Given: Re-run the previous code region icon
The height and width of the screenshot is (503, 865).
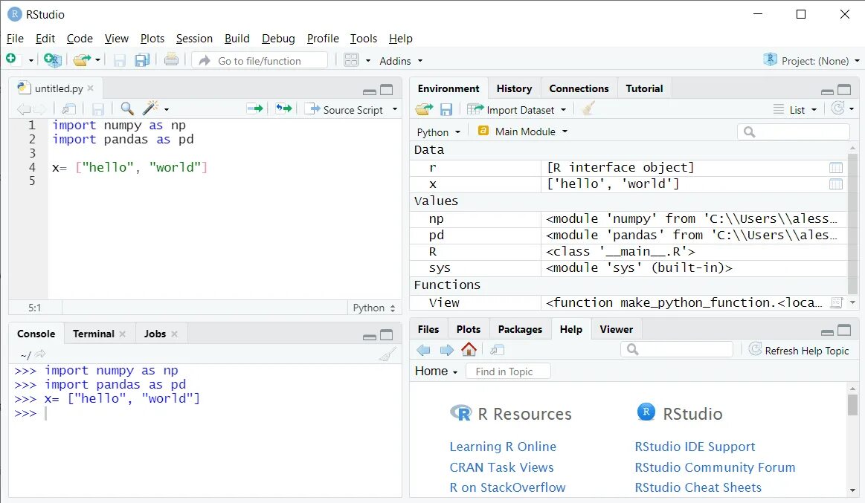Looking at the screenshot, I should [283, 108].
